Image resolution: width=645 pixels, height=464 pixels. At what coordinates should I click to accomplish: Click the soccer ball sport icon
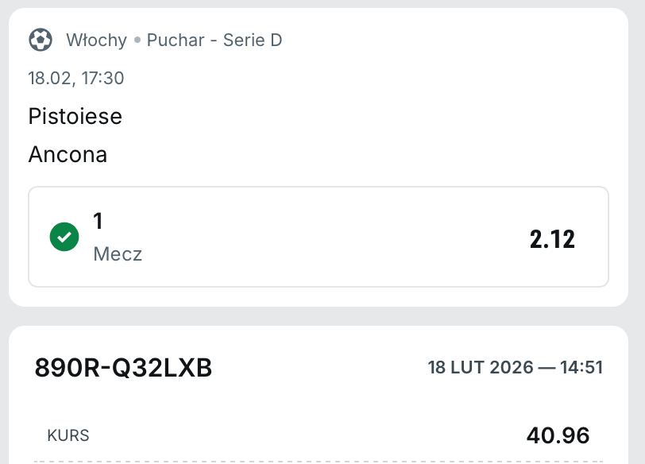click(x=41, y=39)
